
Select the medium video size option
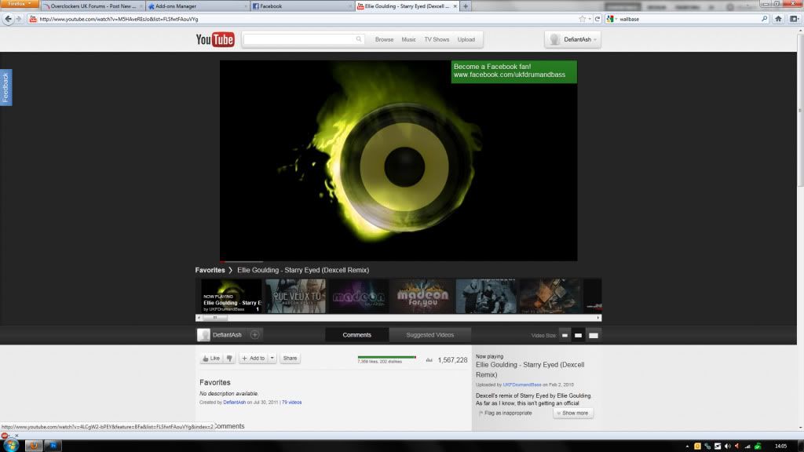pos(579,336)
